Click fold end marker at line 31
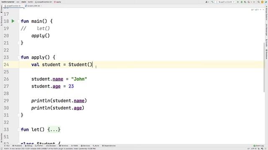This screenshot has height=150, width=268. [x=18, y=115]
